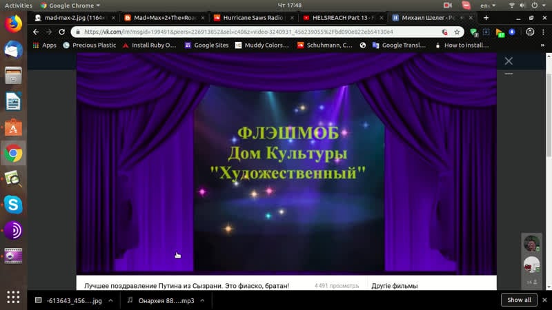The height and width of the screenshot is (310, 552).
Task: Show all downloads
Action: (519, 300)
